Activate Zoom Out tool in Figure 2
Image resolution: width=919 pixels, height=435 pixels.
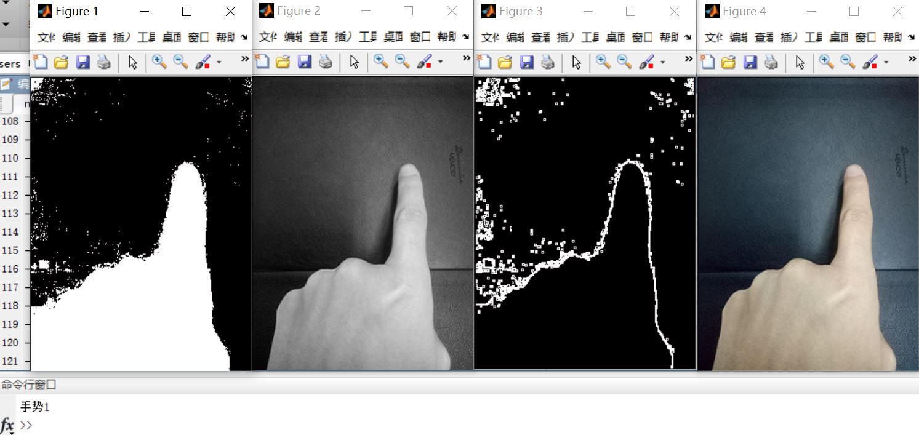click(x=402, y=62)
